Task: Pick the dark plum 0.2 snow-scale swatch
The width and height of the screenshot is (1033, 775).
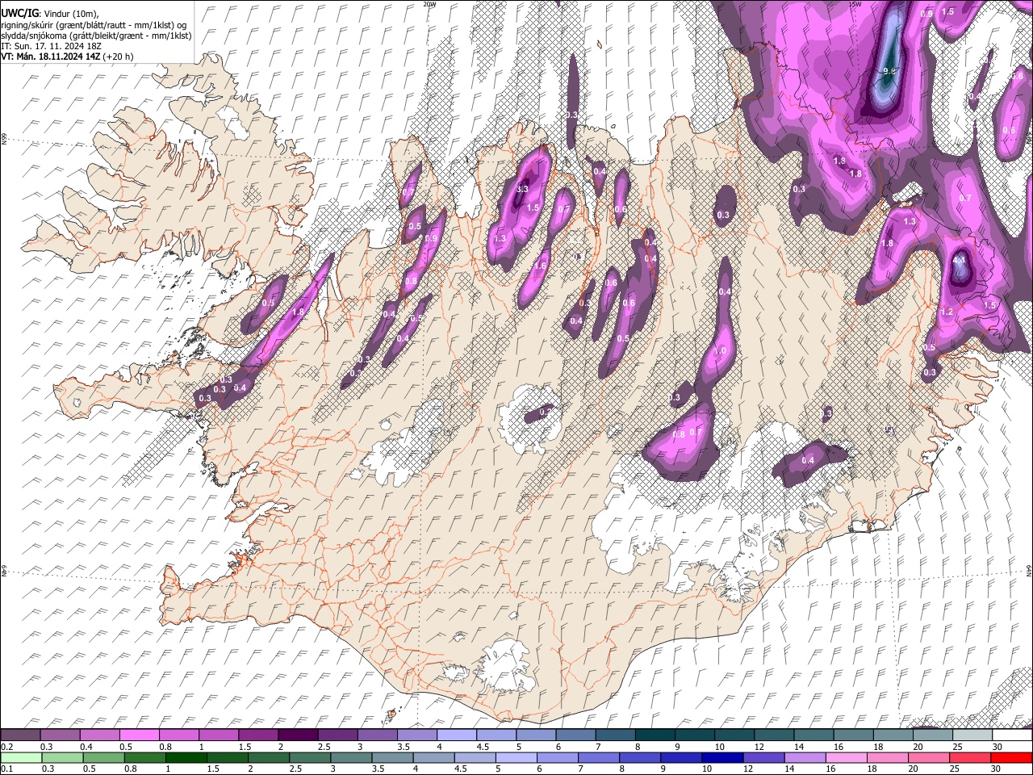Action: pos(20,735)
